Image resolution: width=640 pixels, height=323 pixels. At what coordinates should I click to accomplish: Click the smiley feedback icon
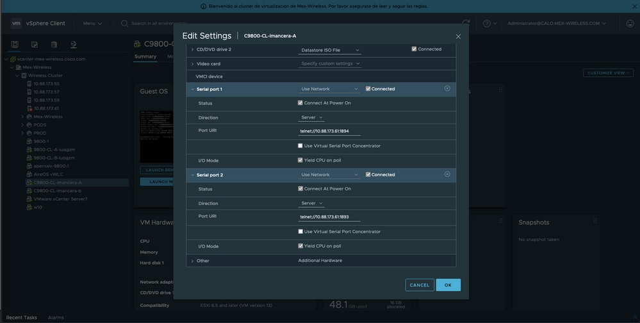(630, 23)
